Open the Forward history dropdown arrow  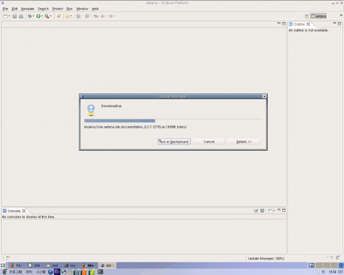(115, 16)
